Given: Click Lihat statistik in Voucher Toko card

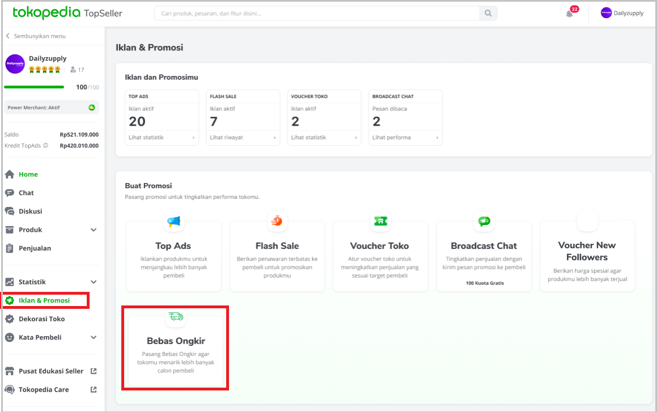Looking at the screenshot, I should (308, 137).
